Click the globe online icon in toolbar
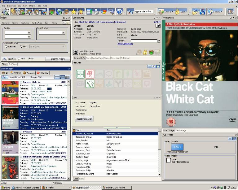 click(x=59, y=12)
